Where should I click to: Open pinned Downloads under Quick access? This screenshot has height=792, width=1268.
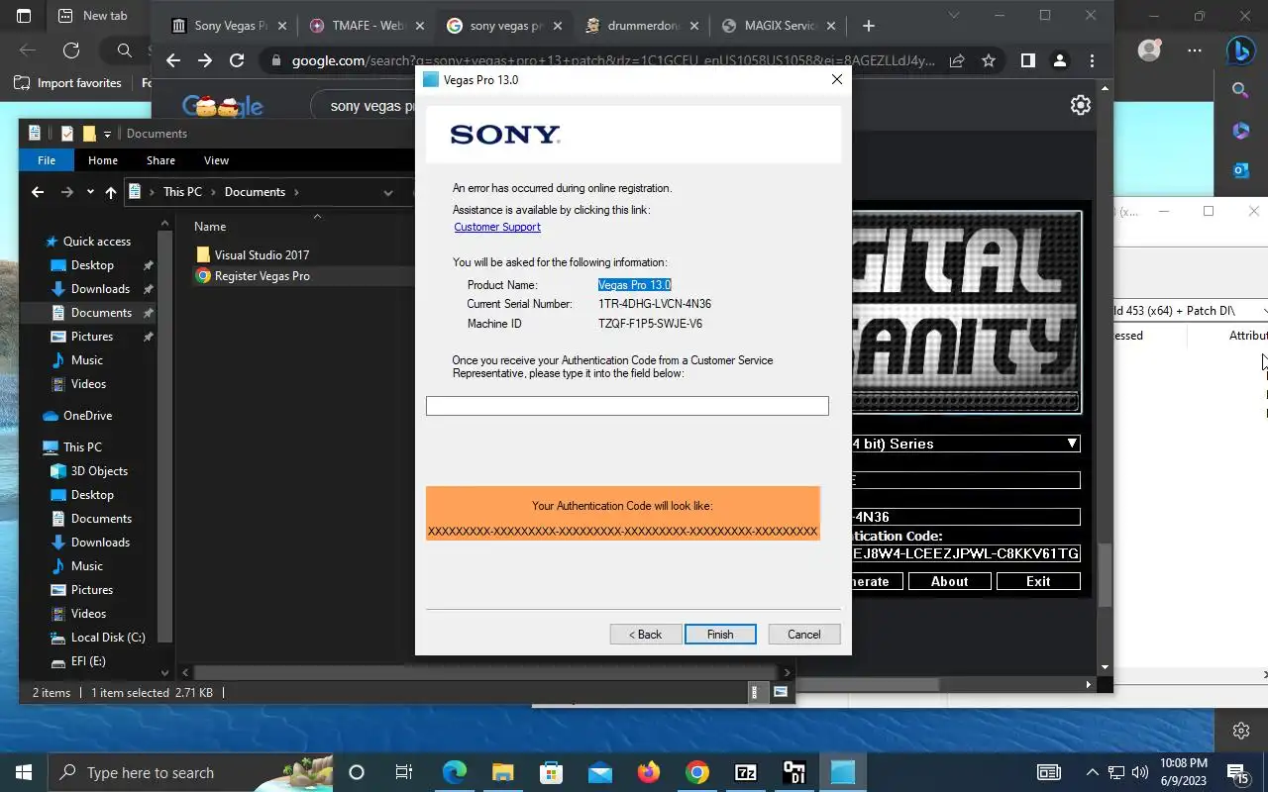(100, 289)
